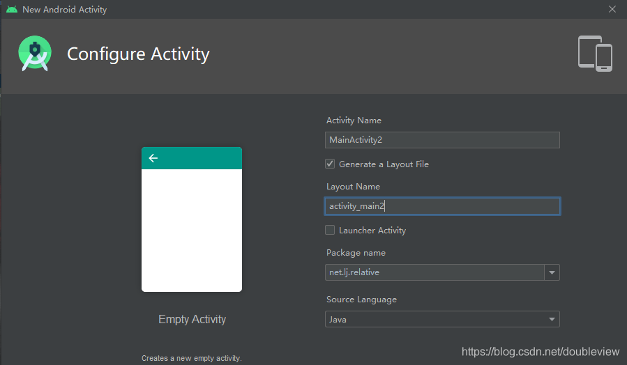Open the Package name dropdown arrow

pyautogui.click(x=552, y=272)
